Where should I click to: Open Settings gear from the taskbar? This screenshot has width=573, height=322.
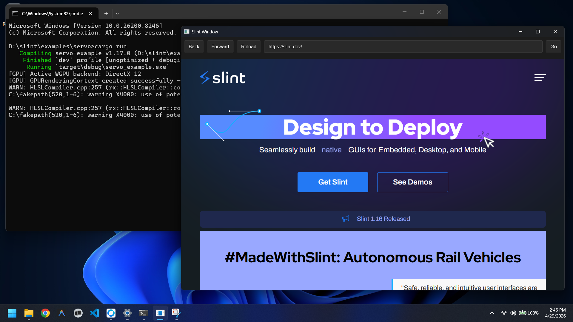(x=127, y=313)
